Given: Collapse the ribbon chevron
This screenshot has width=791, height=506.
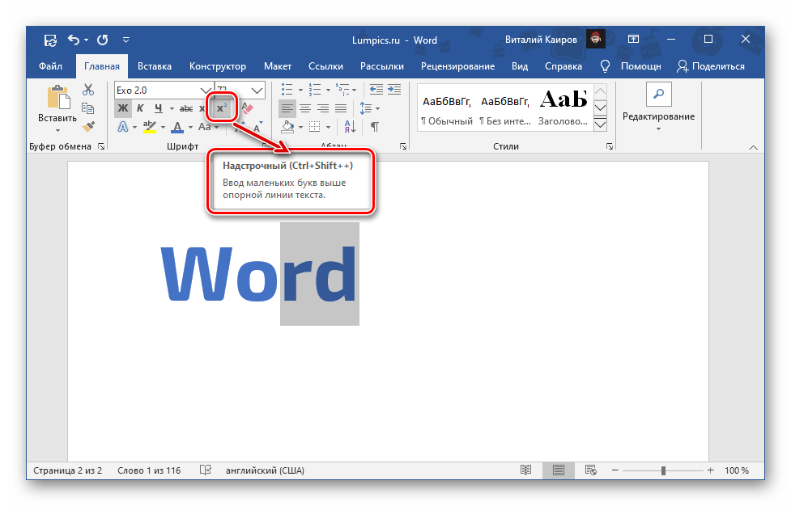Looking at the screenshot, I should [753, 148].
